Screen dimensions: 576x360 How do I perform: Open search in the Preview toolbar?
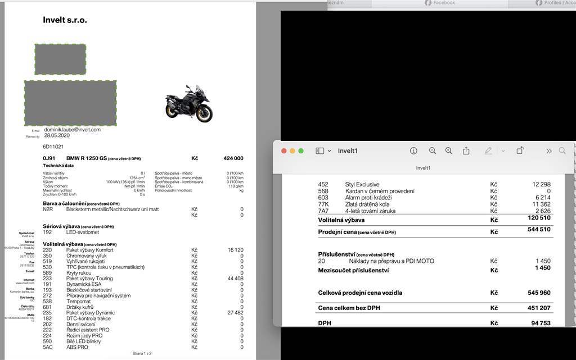pyautogui.click(x=562, y=151)
